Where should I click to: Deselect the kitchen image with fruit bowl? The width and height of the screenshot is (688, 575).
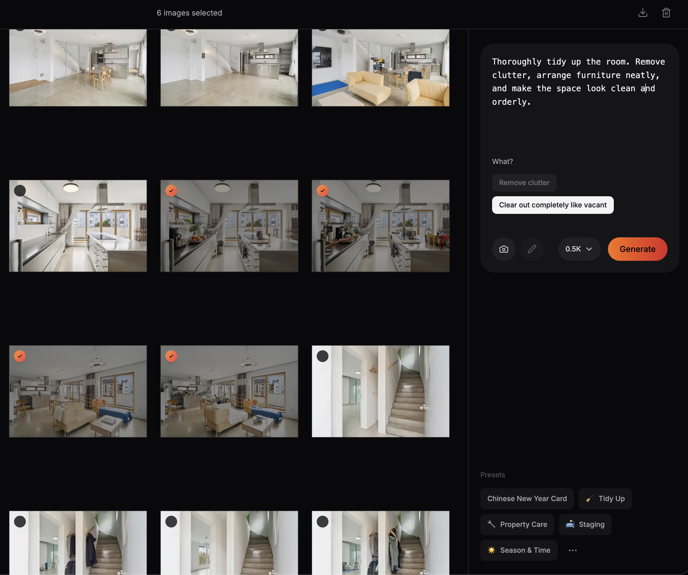coord(171,191)
